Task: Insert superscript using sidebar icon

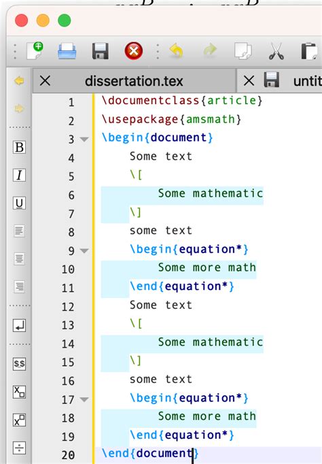Action: tap(19, 420)
